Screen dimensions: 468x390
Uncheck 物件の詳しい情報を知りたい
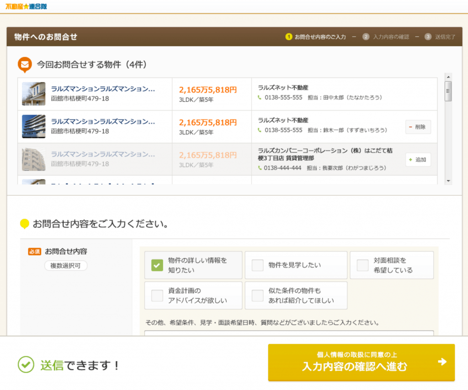tap(157, 265)
